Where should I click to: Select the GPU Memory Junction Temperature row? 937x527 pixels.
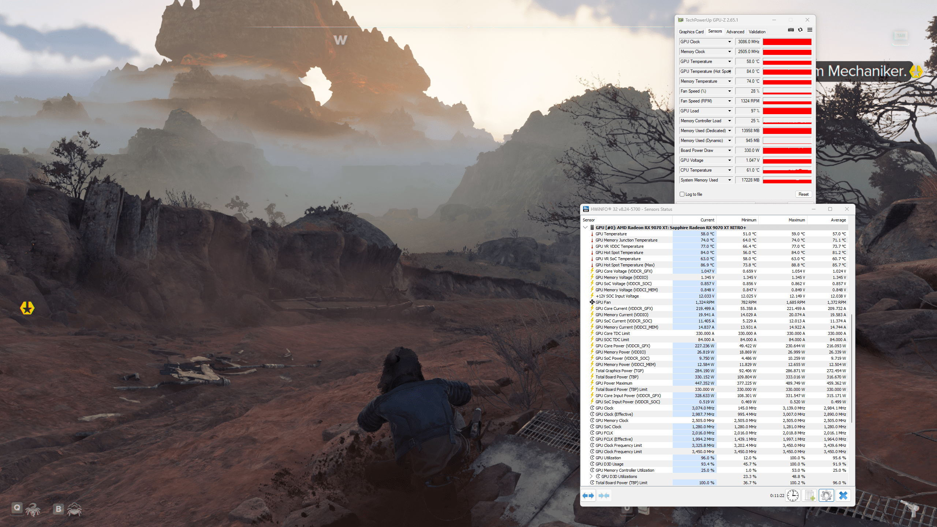pos(715,240)
